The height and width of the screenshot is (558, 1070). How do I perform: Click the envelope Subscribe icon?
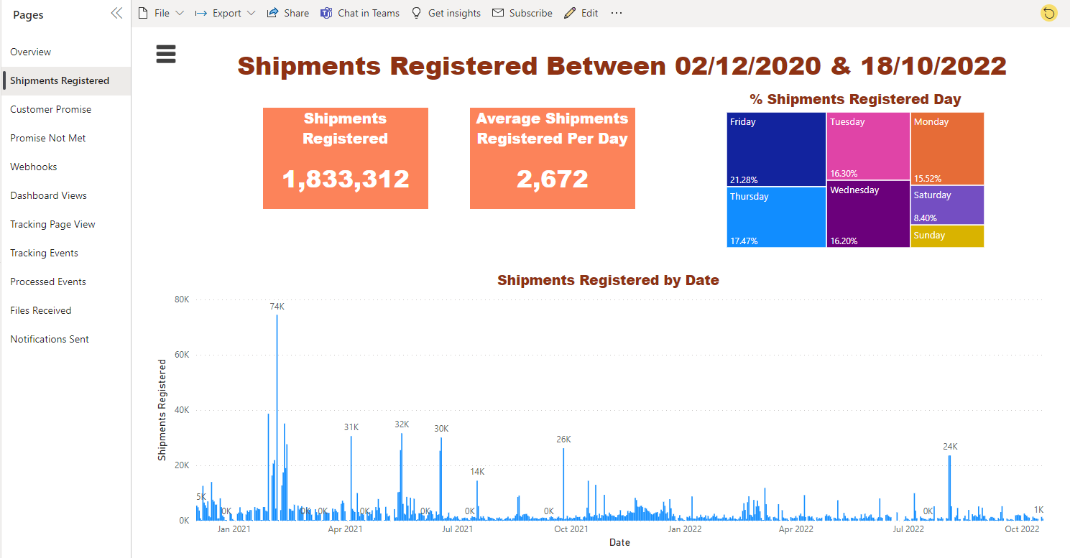(498, 13)
